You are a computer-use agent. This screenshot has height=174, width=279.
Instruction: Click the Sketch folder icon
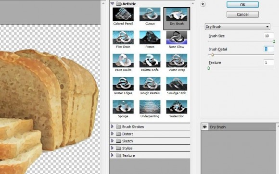118,141
